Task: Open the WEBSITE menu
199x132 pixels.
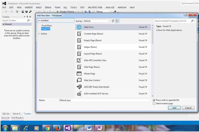Action: (x=29, y=8)
